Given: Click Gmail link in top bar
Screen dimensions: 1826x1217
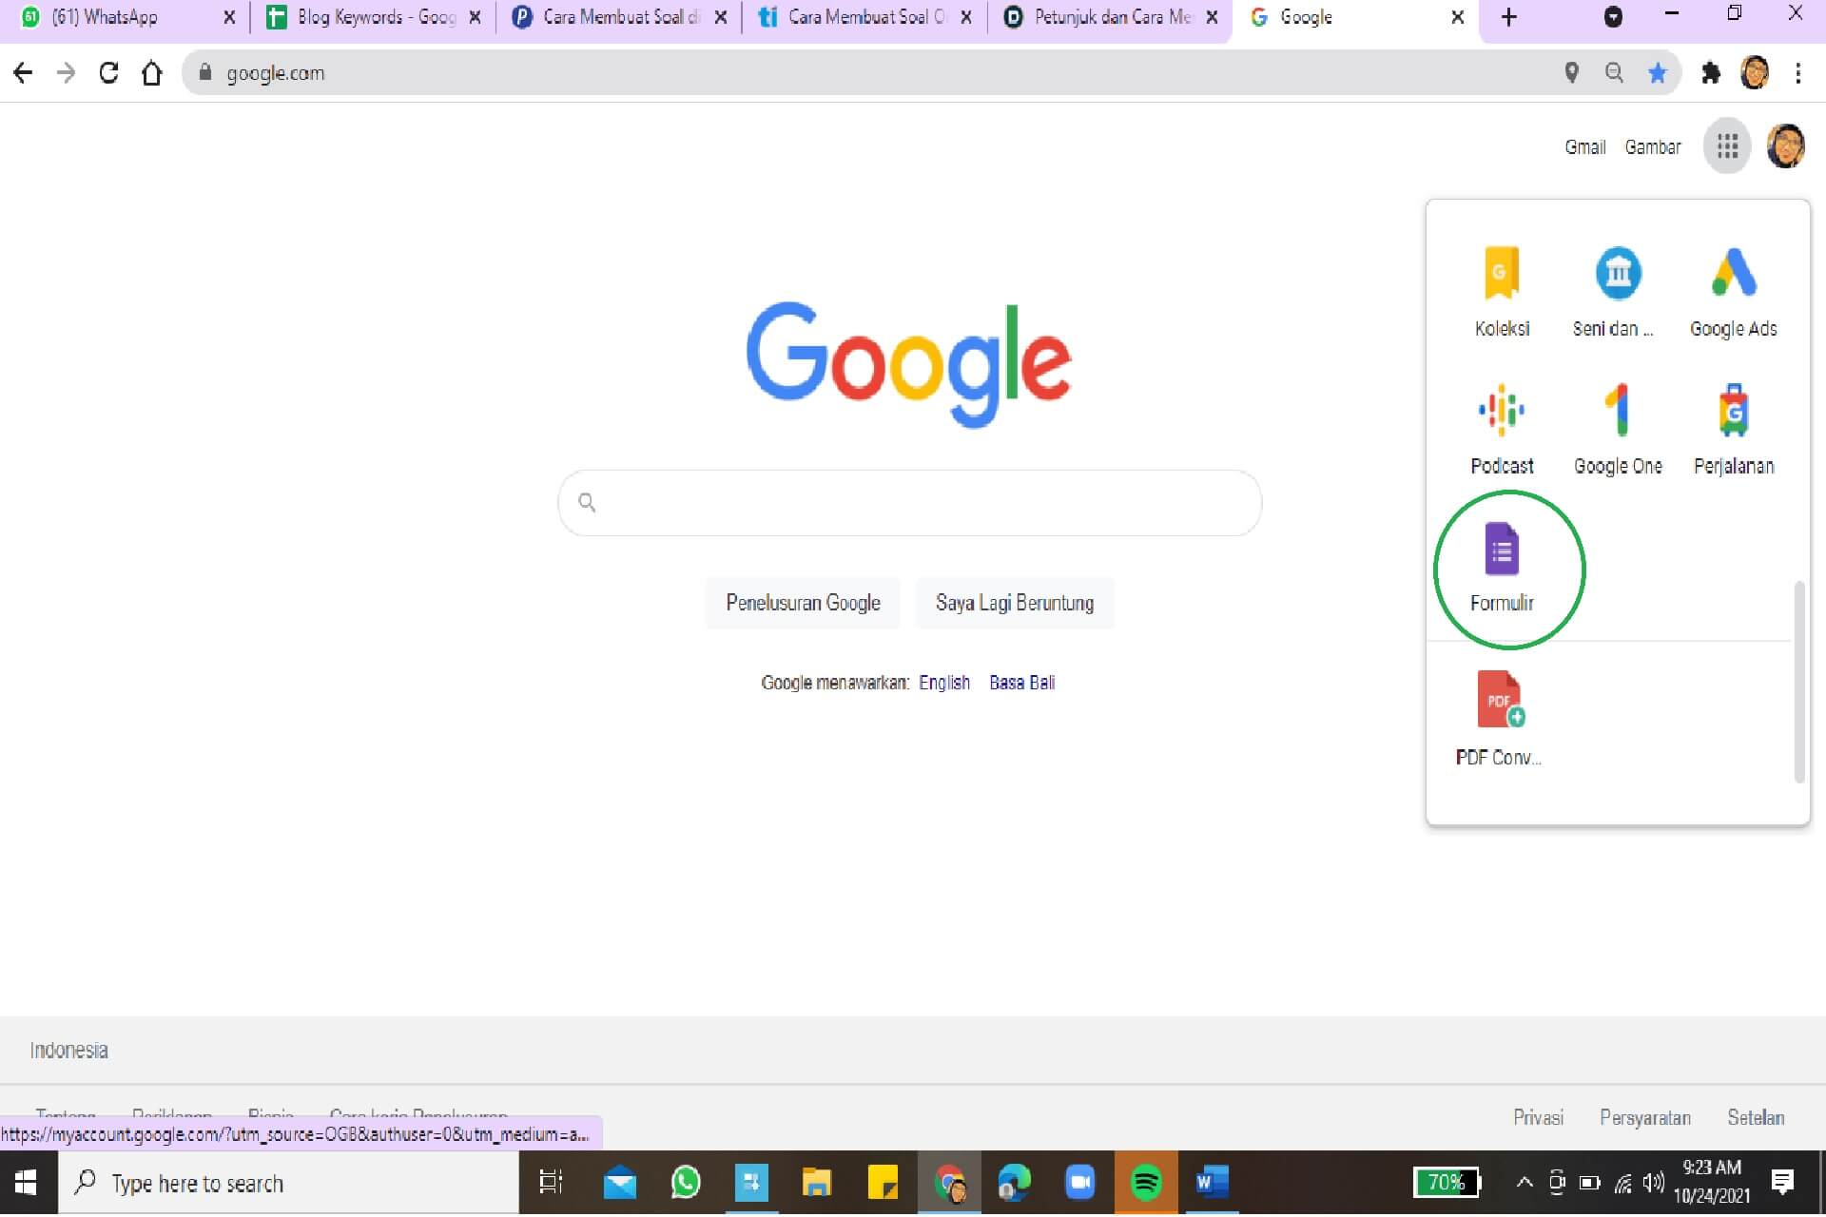Looking at the screenshot, I should coord(1582,146).
